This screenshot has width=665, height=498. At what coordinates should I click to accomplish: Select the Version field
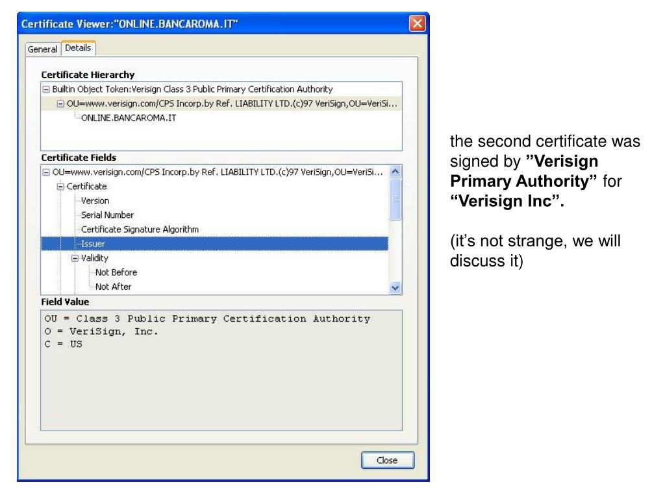[x=95, y=201]
